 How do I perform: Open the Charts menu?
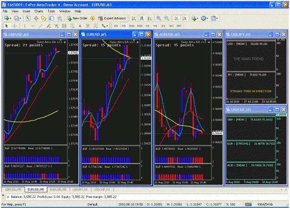coord(39,11)
